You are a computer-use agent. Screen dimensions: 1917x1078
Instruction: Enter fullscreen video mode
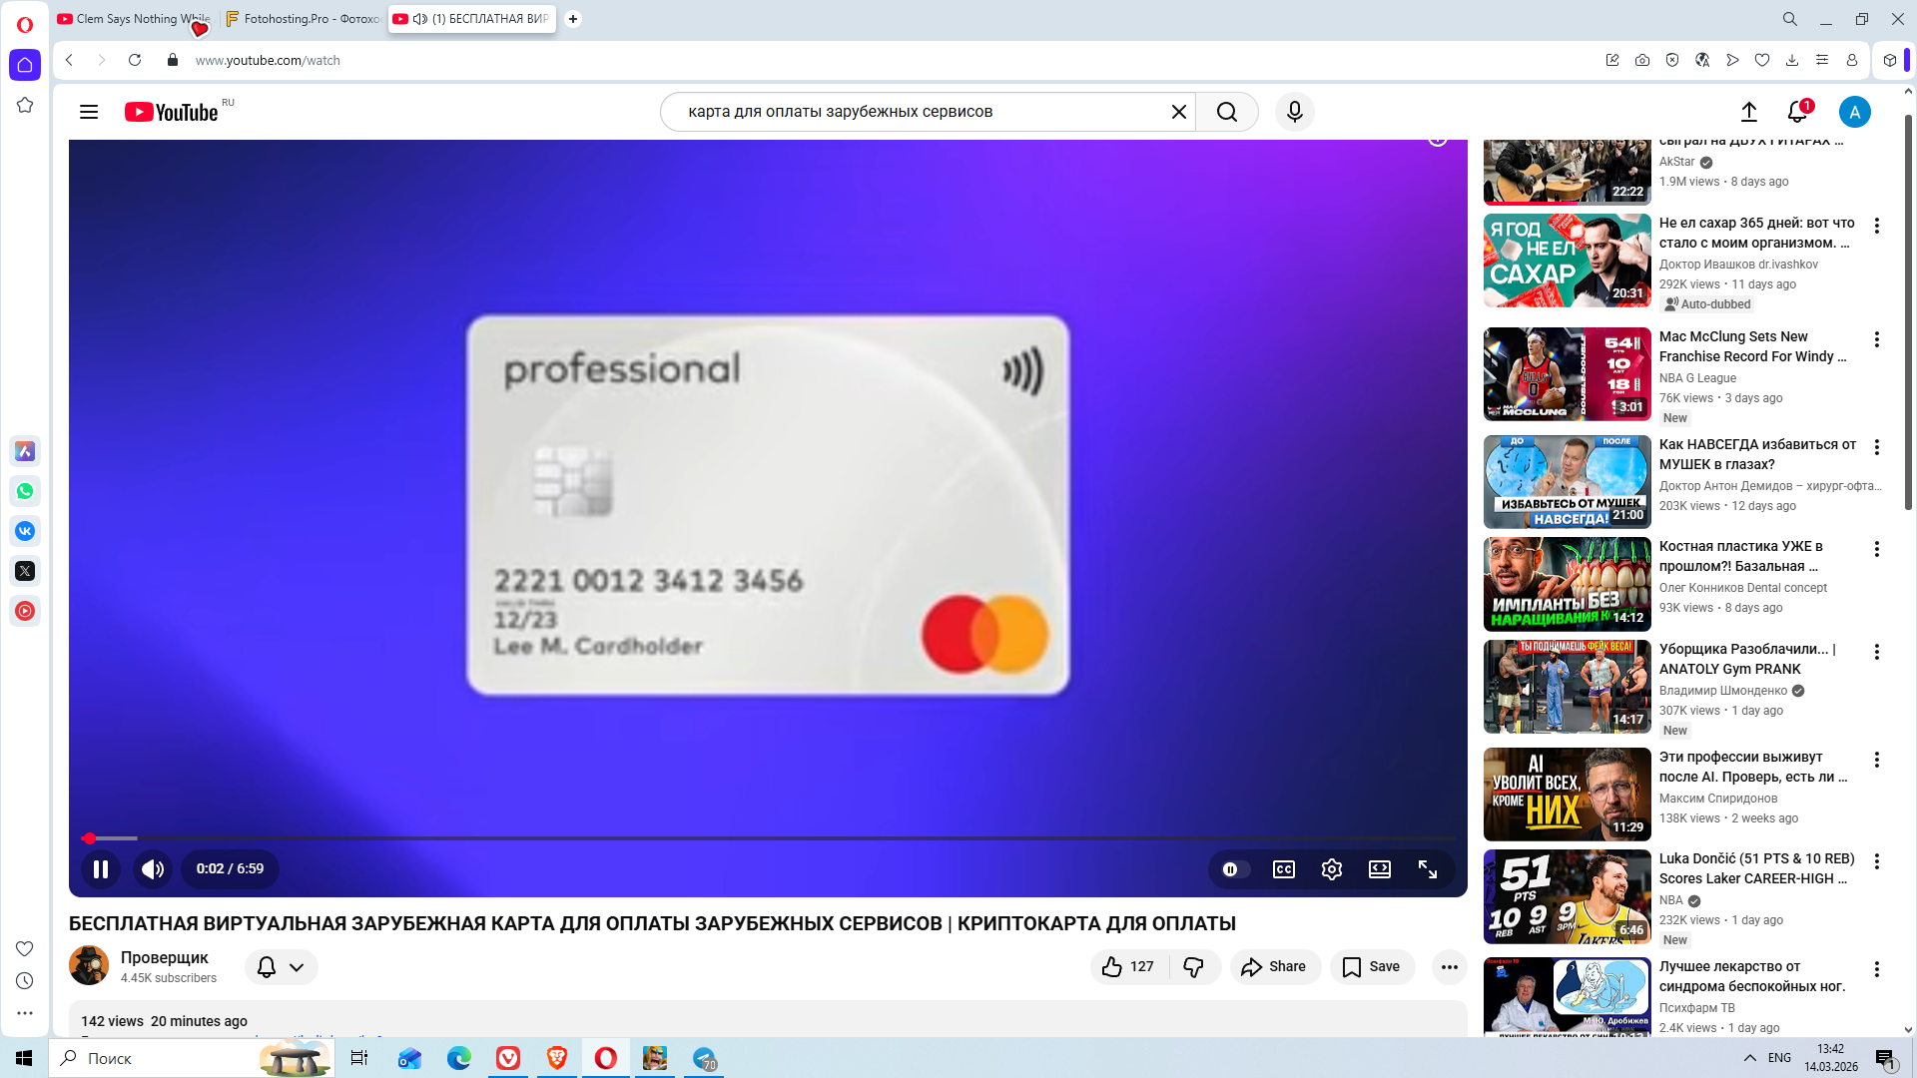[1428, 869]
